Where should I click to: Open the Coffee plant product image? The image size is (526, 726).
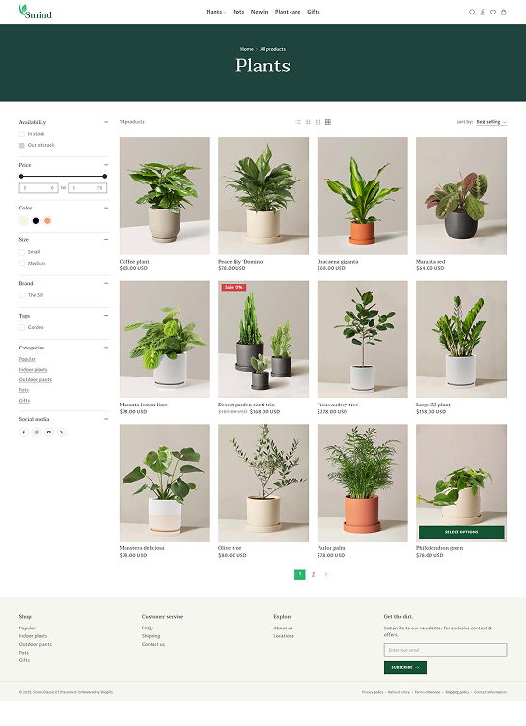pyautogui.click(x=165, y=196)
